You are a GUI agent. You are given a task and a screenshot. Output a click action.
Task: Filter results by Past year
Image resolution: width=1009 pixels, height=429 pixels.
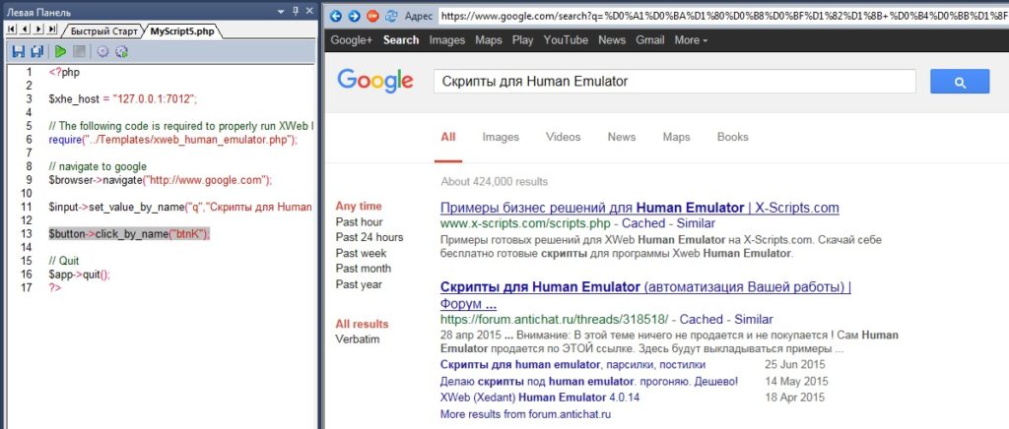point(359,284)
